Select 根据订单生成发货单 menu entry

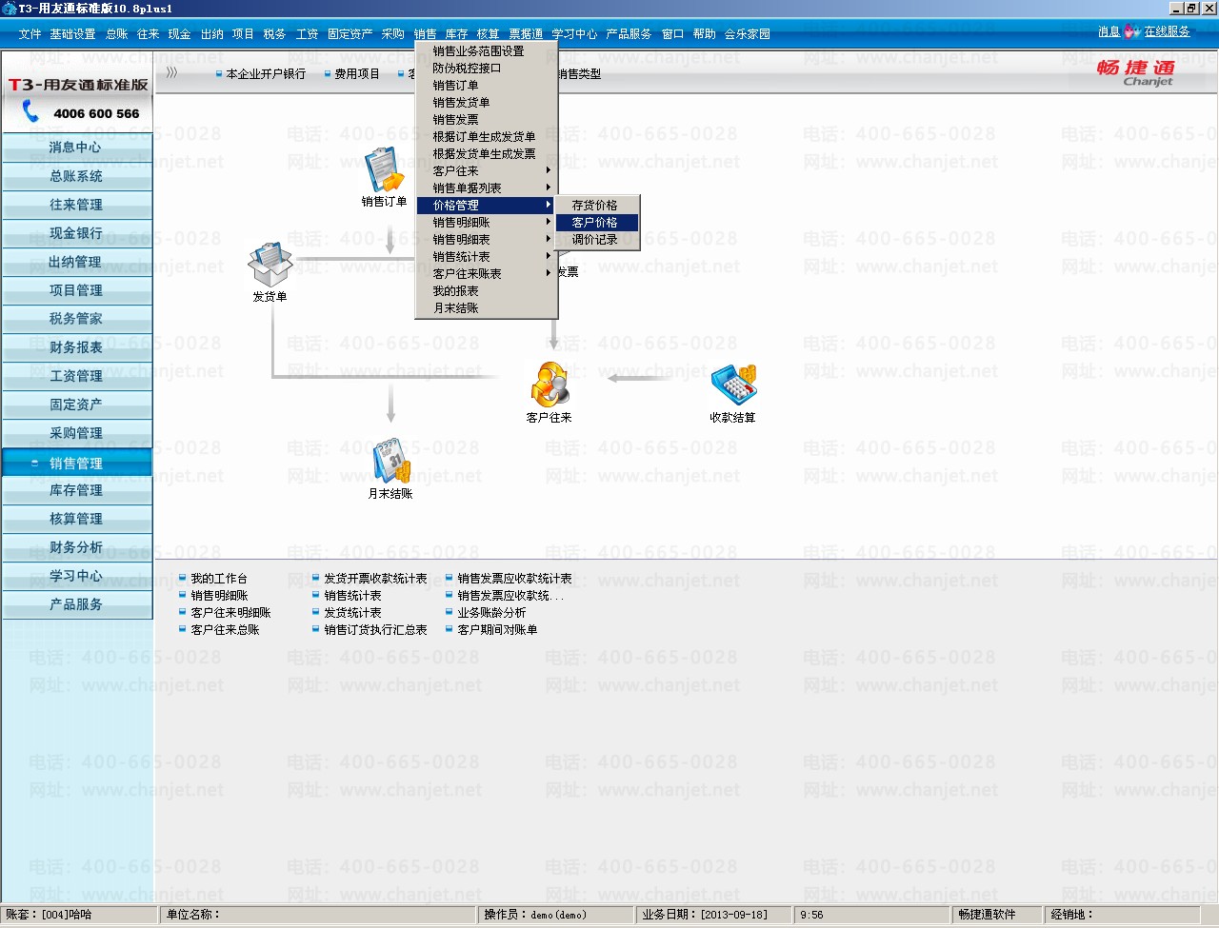487,137
